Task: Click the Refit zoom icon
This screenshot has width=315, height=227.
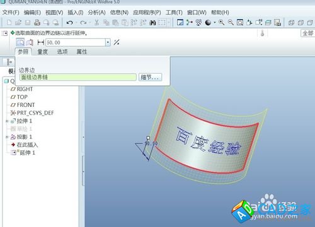Action: point(240,22)
